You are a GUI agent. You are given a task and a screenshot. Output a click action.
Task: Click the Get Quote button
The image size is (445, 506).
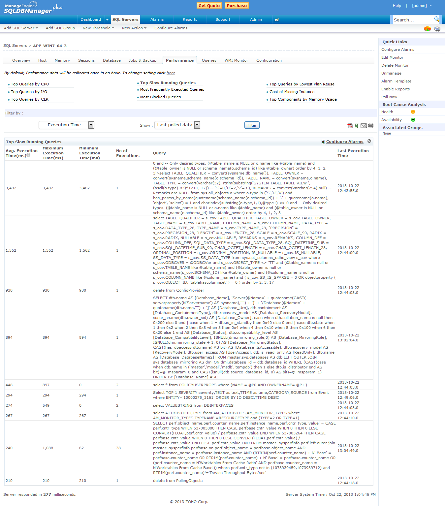(209, 6)
